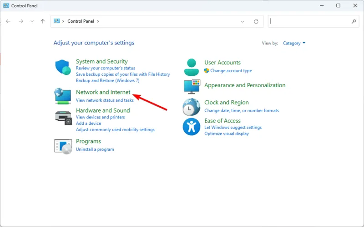Click Change date, time, or number formats
This screenshot has width=364, height=227.
click(x=242, y=111)
